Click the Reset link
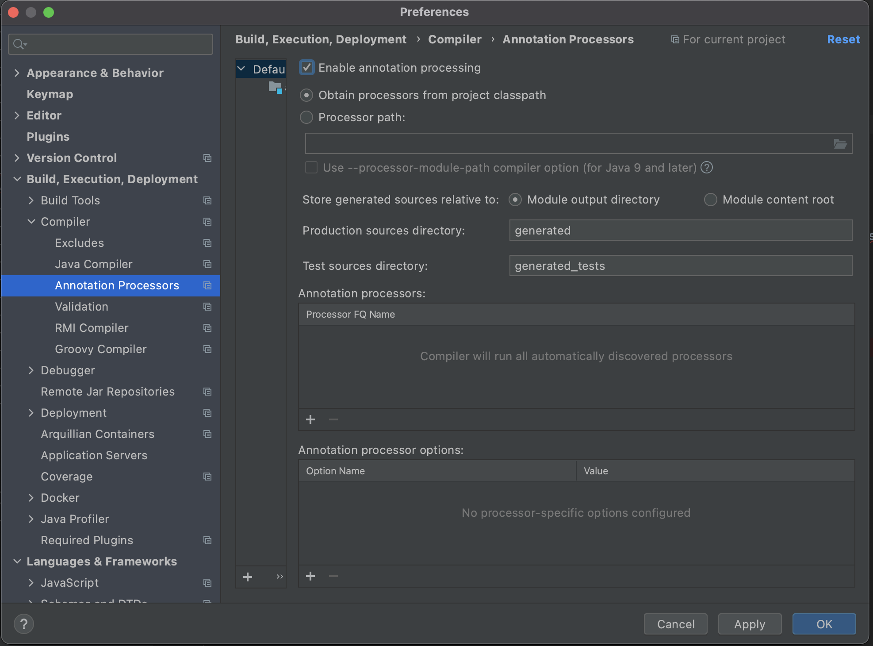The height and width of the screenshot is (646, 873). pos(843,39)
